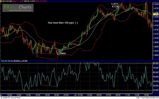Image resolution: width=159 pixels, height=99 pixels.
Task: Open the fxaccucharts.com link in the footer
Action: [x=148, y=97]
